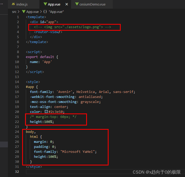The width and height of the screenshot is (185, 177).
Task: Click line number 32 in the gutter
Action: 17,172
